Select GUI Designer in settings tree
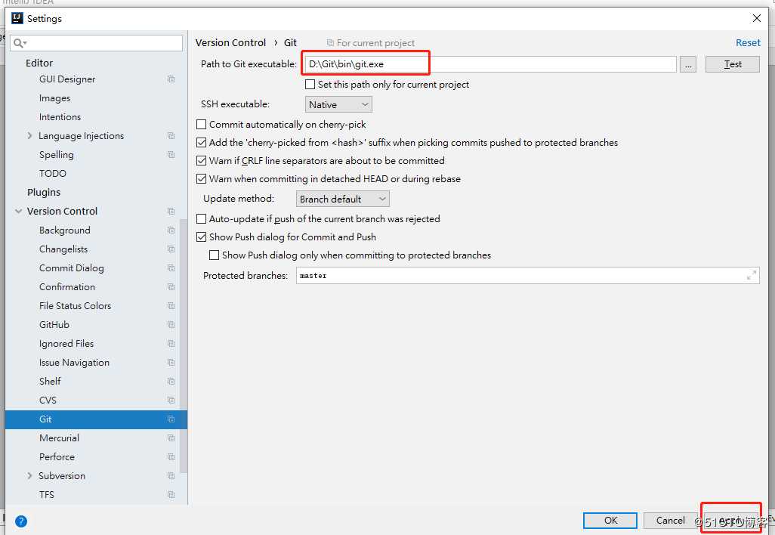The height and width of the screenshot is (535, 775). pyautogui.click(x=67, y=79)
